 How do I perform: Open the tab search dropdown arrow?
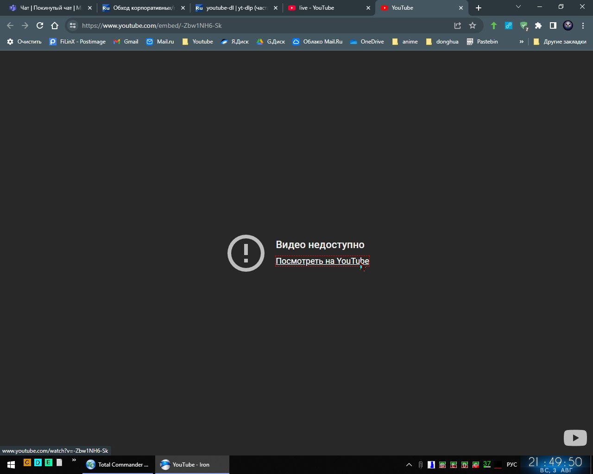click(518, 7)
